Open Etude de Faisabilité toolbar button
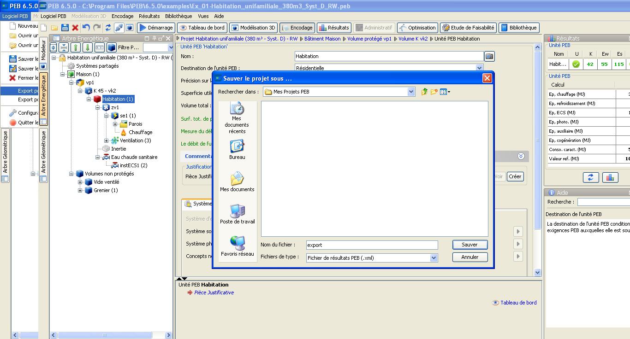 click(x=468, y=28)
